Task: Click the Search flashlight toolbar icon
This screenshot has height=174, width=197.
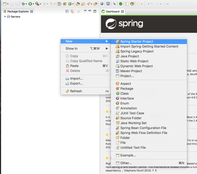Action: (x=88, y=4)
